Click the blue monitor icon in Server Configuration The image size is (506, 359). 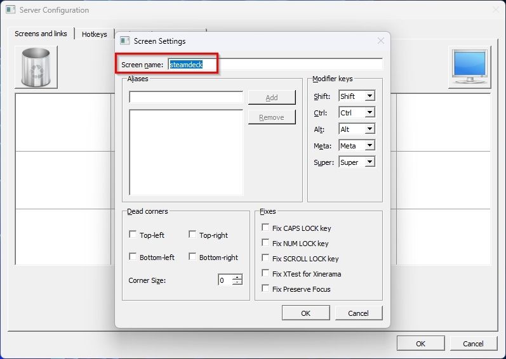pos(470,67)
